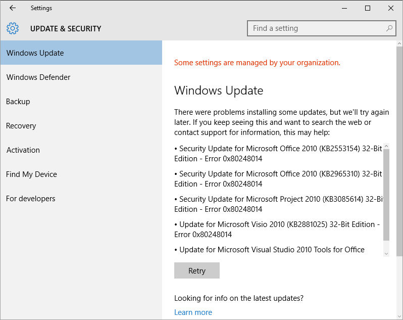Select Windows Update in the sidebar
The height and width of the screenshot is (320, 403).
click(81, 53)
